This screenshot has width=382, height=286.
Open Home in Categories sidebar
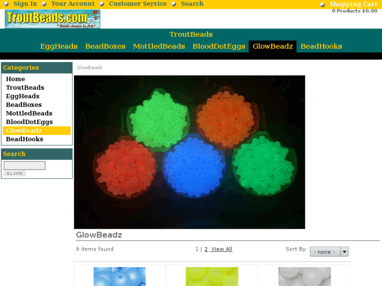15,79
